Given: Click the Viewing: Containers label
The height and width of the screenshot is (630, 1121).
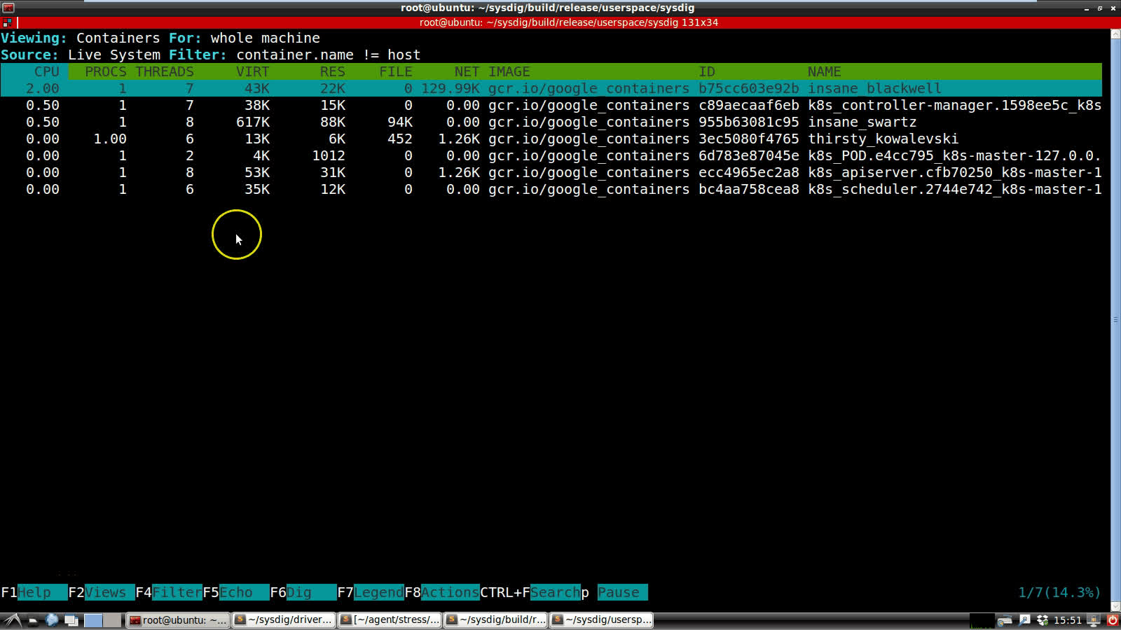Looking at the screenshot, I should click(81, 38).
